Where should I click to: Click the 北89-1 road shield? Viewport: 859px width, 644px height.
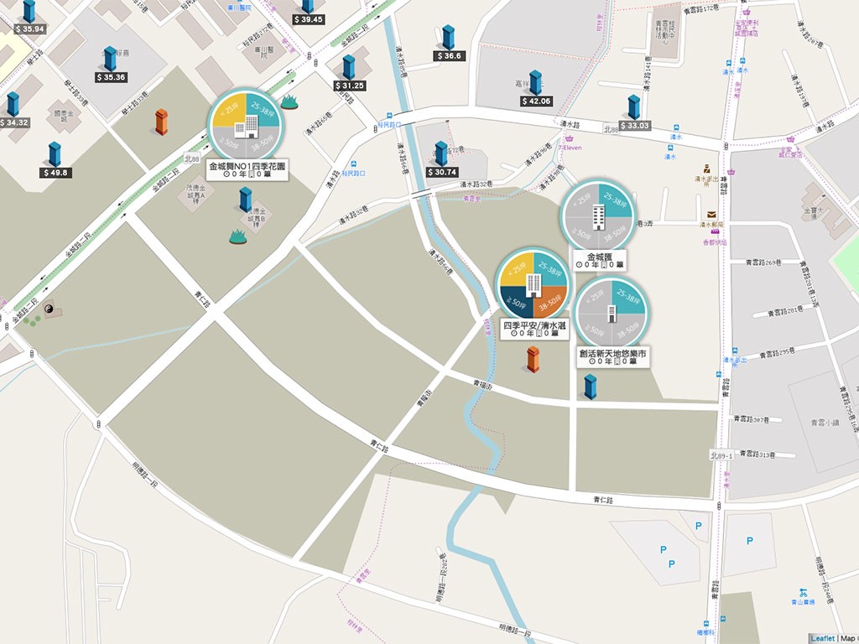point(721,455)
